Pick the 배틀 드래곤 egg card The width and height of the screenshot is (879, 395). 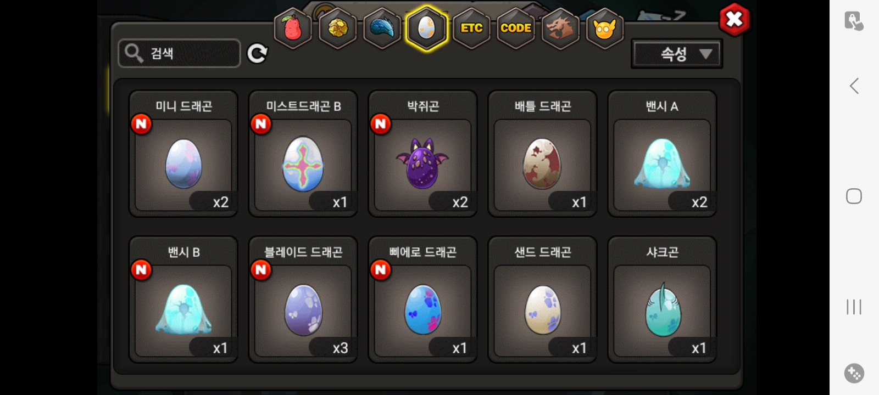pos(543,154)
